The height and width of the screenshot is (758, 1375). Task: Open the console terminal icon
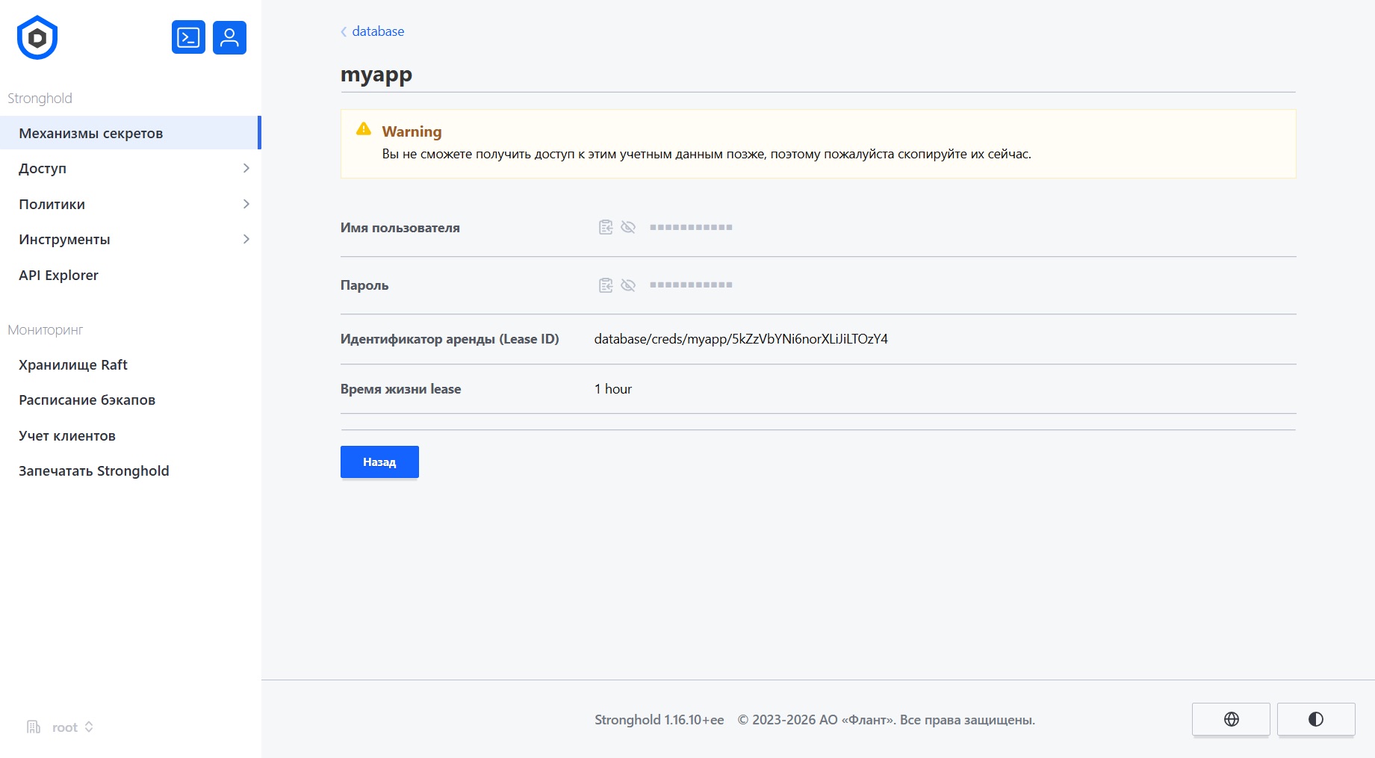pos(188,37)
